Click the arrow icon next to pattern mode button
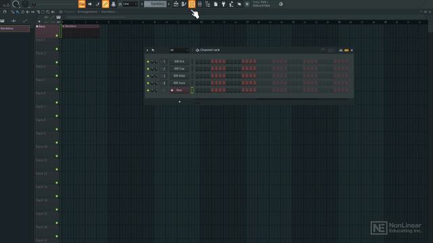 (x=90, y=4)
